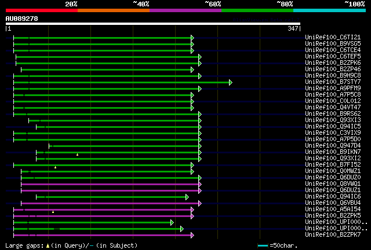Click the arrowhead ending the B7STY7 alignment
The height and width of the screenshot is (250, 371).
pyautogui.click(x=231, y=83)
